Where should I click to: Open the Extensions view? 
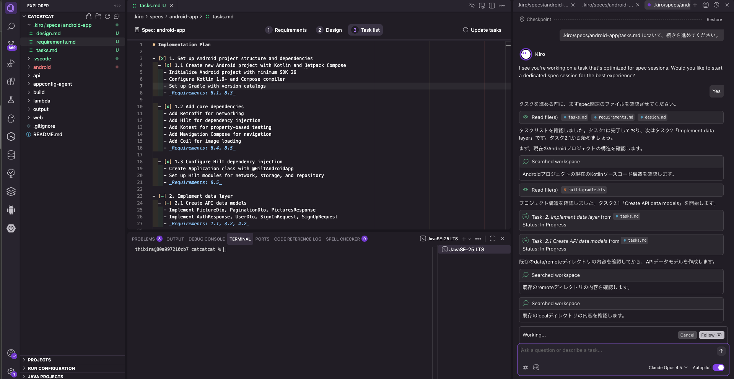(x=11, y=81)
